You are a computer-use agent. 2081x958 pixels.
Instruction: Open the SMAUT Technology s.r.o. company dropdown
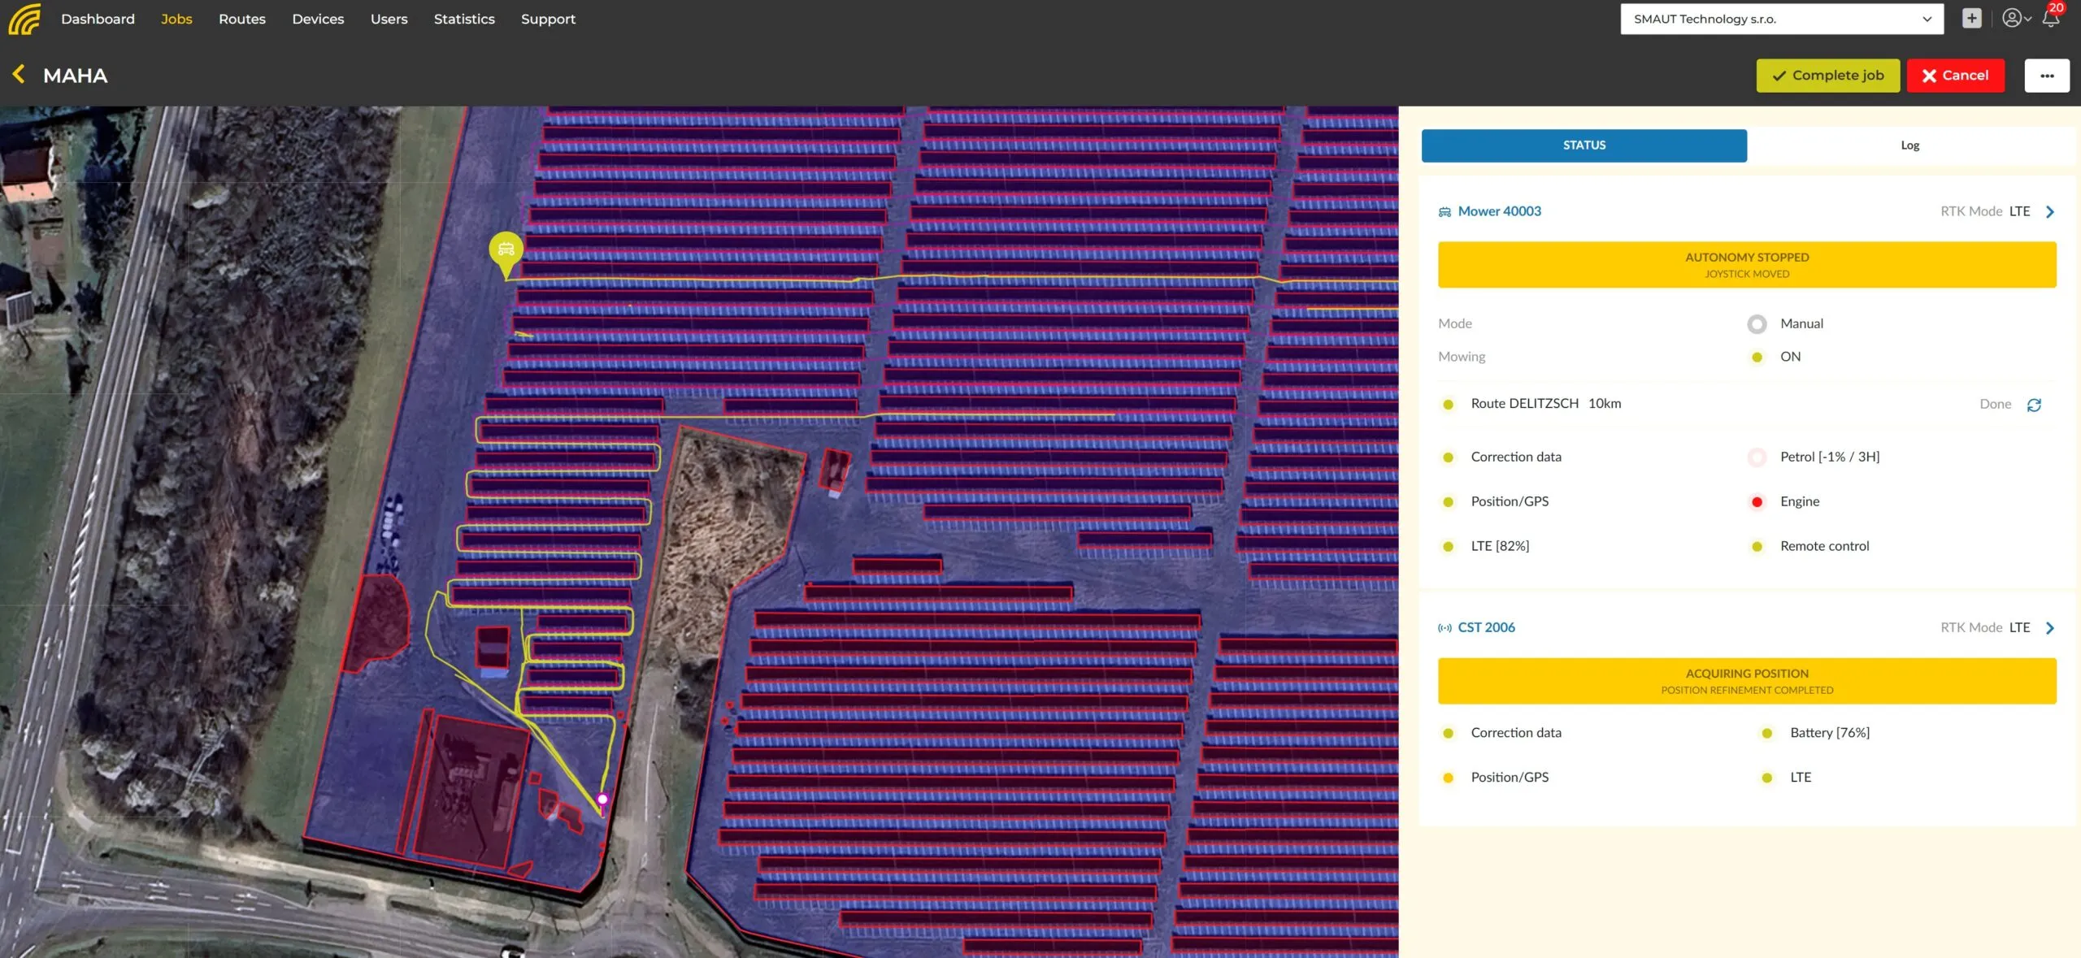coord(1781,19)
